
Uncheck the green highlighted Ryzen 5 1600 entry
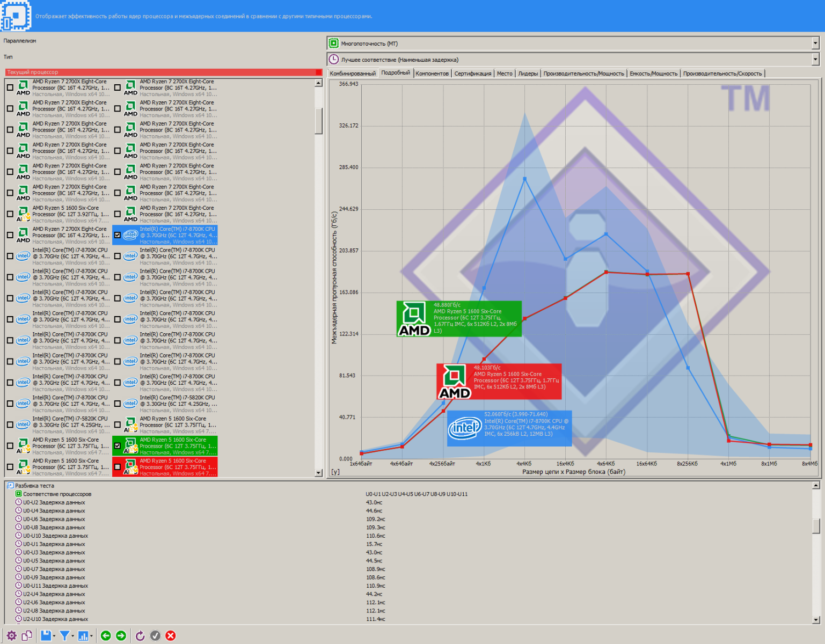(x=118, y=445)
